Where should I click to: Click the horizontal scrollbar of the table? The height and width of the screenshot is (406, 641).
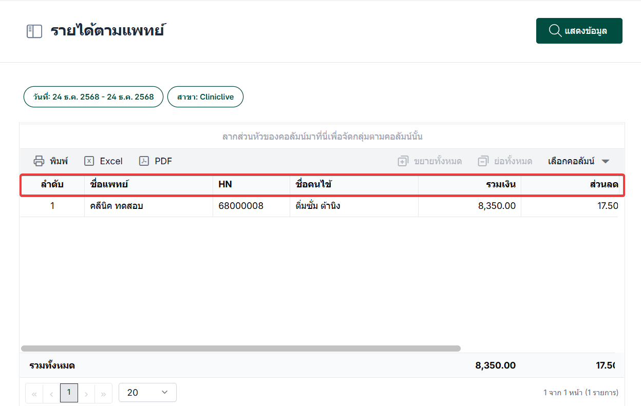pyautogui.click(x=240, y=349)
